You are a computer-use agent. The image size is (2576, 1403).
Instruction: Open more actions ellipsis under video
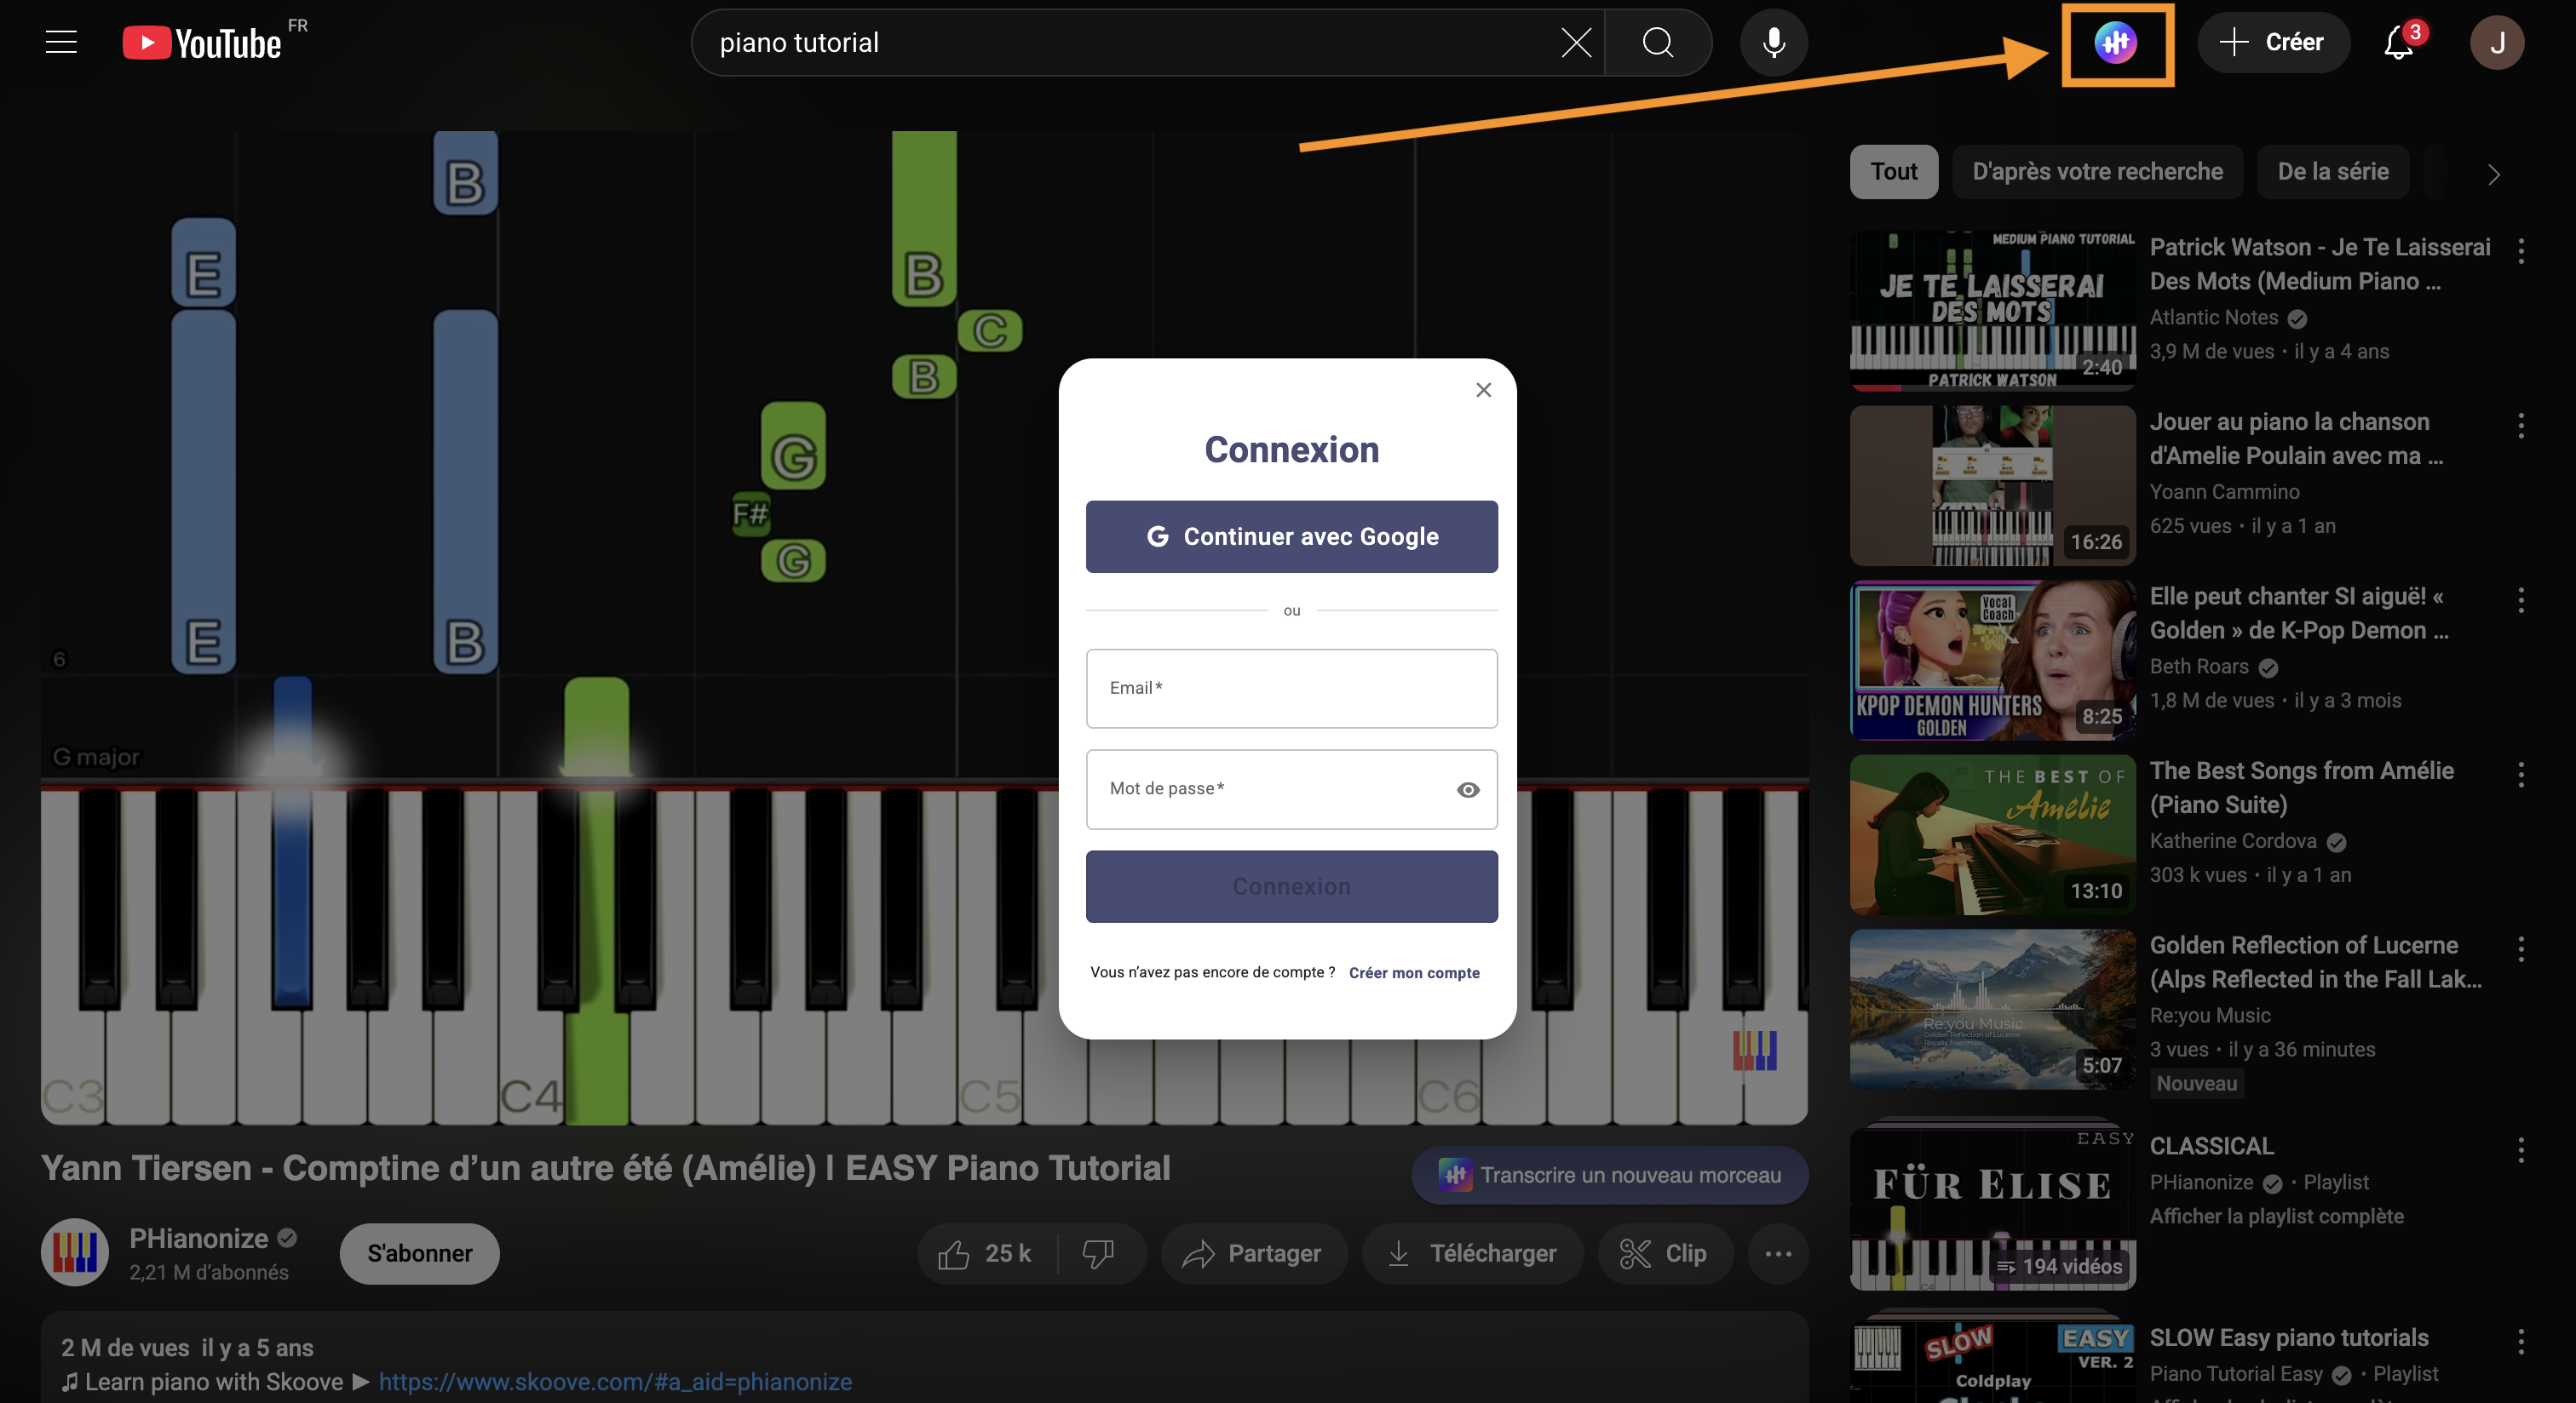[1778, 1253]
